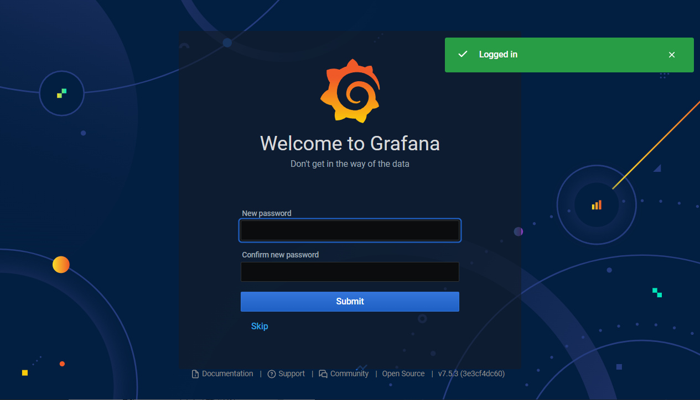This screenshot has width=700, height=400.
Task: Click the Documentation file icon in footer
Action: (195, 374)
